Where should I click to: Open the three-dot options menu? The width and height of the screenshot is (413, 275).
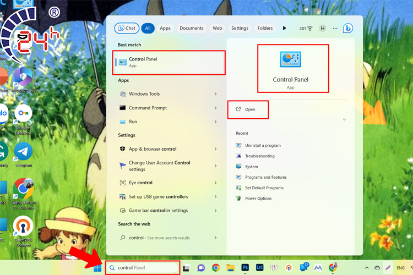[335, 28]
